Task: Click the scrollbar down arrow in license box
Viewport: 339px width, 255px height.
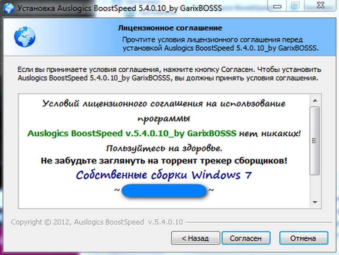Action: click(315, 202)
